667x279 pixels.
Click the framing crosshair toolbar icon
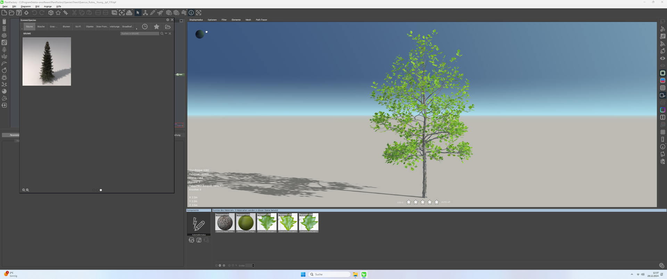point(122,13)
